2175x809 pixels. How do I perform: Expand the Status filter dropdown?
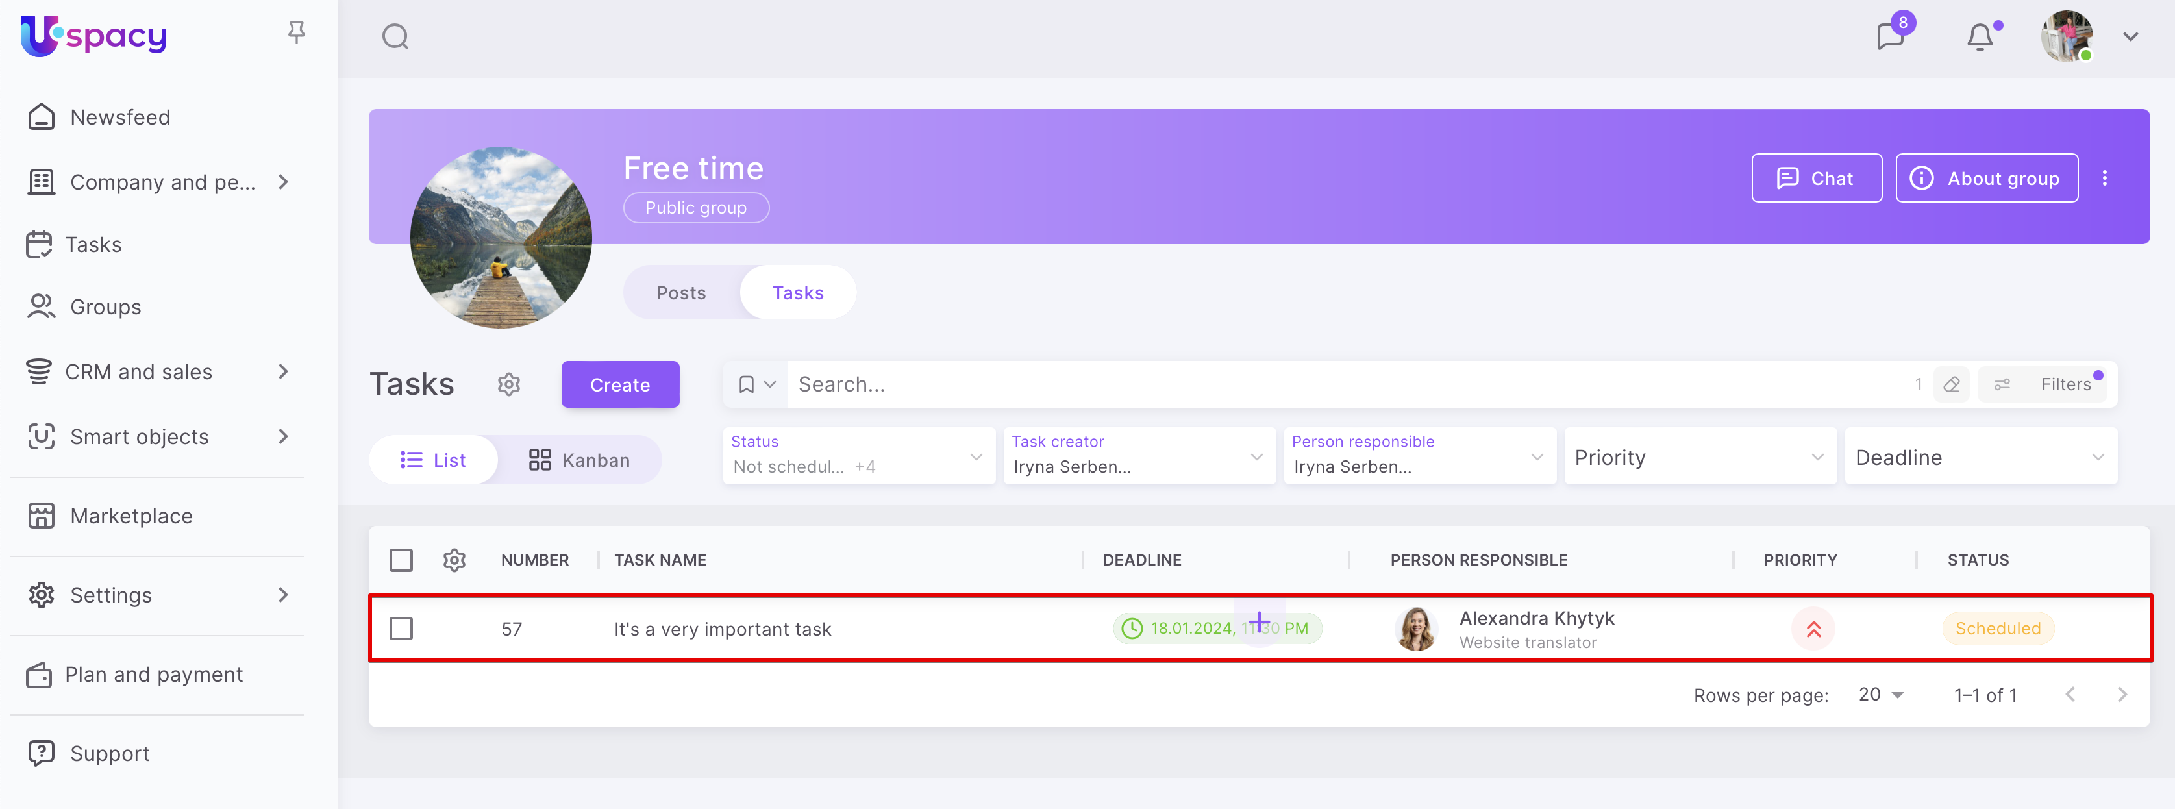858,457
